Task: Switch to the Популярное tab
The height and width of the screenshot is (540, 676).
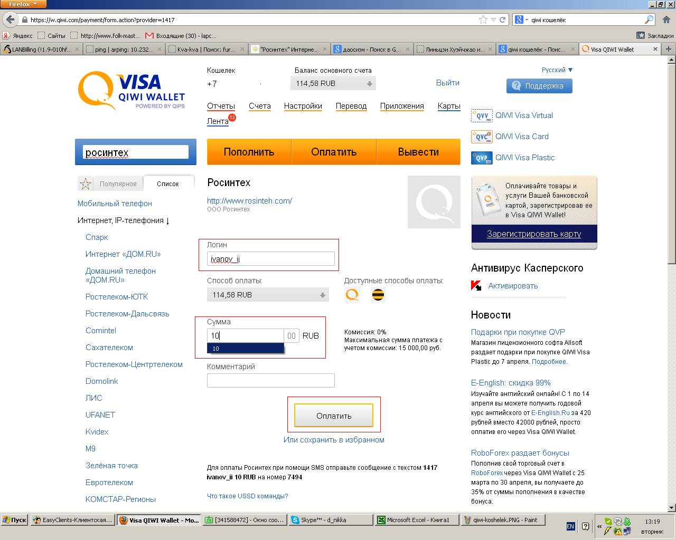Action: click(118, 184)
